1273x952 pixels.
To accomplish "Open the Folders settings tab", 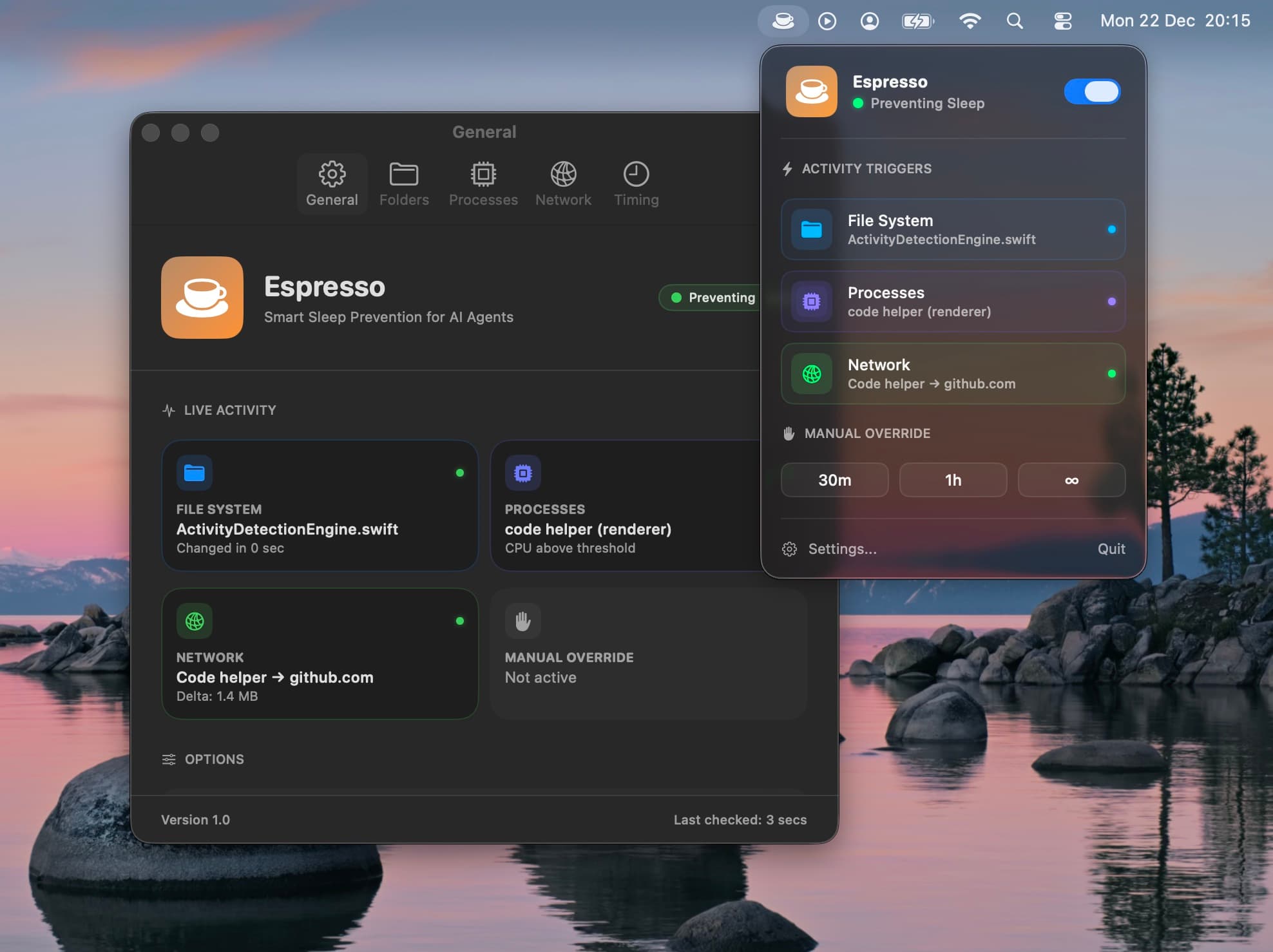I will coord(404,184).
